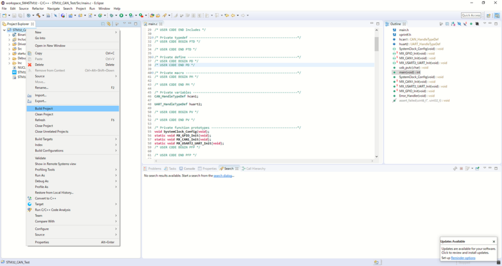This screenshot has height=266, width=502.
Task: Click the main.c editor tab
Action: 153,24
